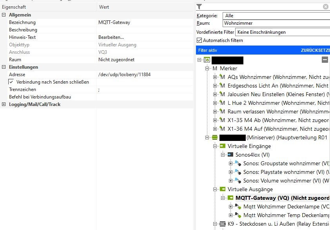330x230 pixels.
Task: Click the filter funnel icon
Action: 199,7
